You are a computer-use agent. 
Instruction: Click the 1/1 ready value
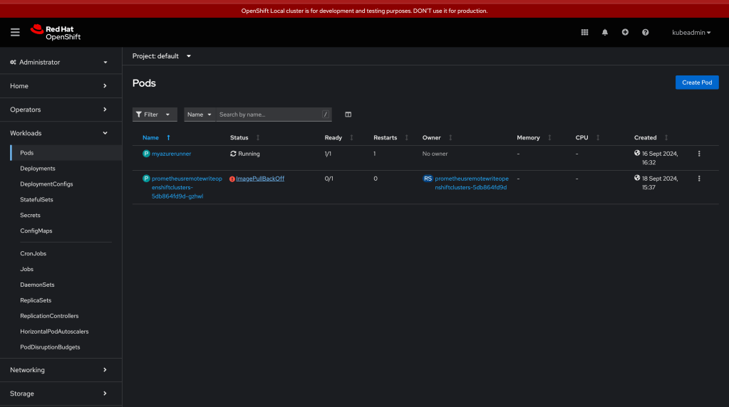[328, 154]
